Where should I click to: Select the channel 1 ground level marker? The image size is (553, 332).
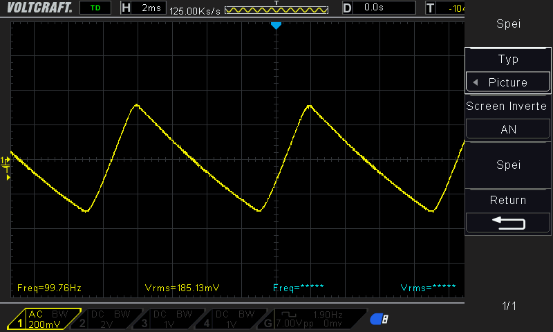pos(6,161)
